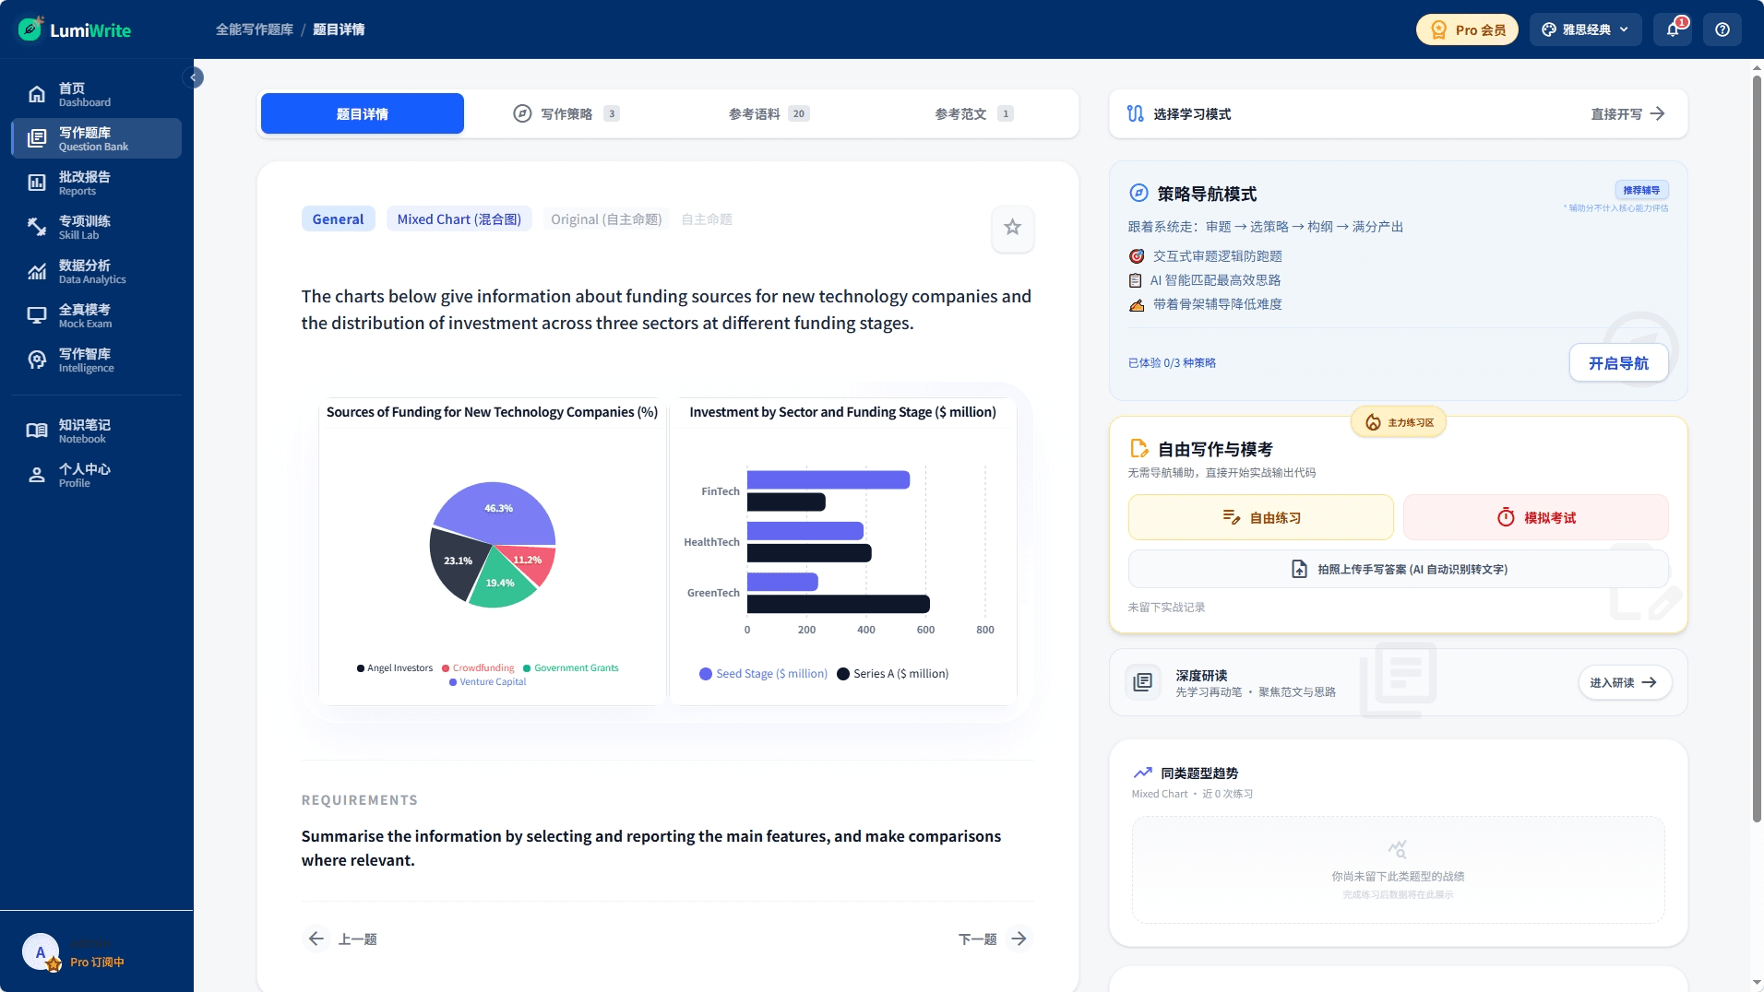Image resolution: width=1764 pixels, height=992 pixels.
Task: Click the page vertical scrollbar
Action: [1757, 447]
